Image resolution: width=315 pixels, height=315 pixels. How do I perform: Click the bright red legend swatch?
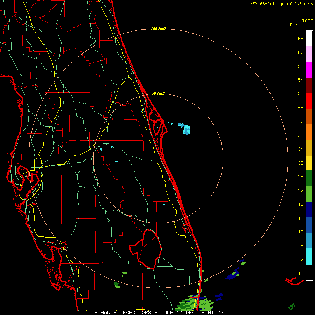coord(309,101)
